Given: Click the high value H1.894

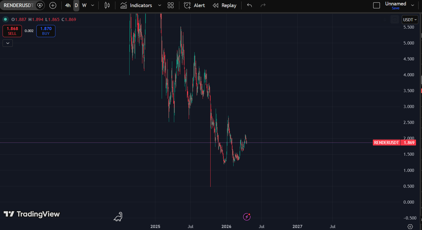Looking at the screenshot, I should [36, 19].
